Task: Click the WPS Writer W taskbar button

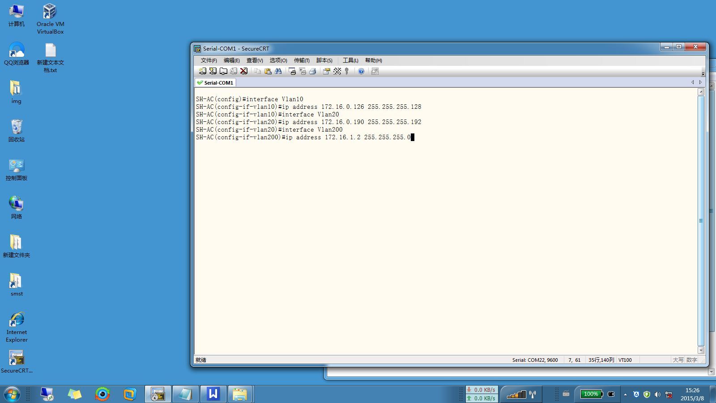Action: 213,394
